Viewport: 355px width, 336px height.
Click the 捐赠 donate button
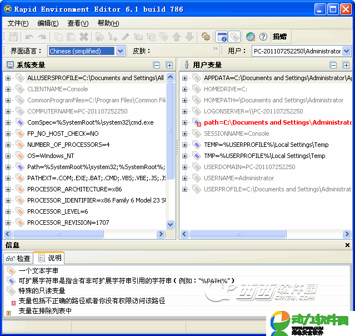point(280,37)
